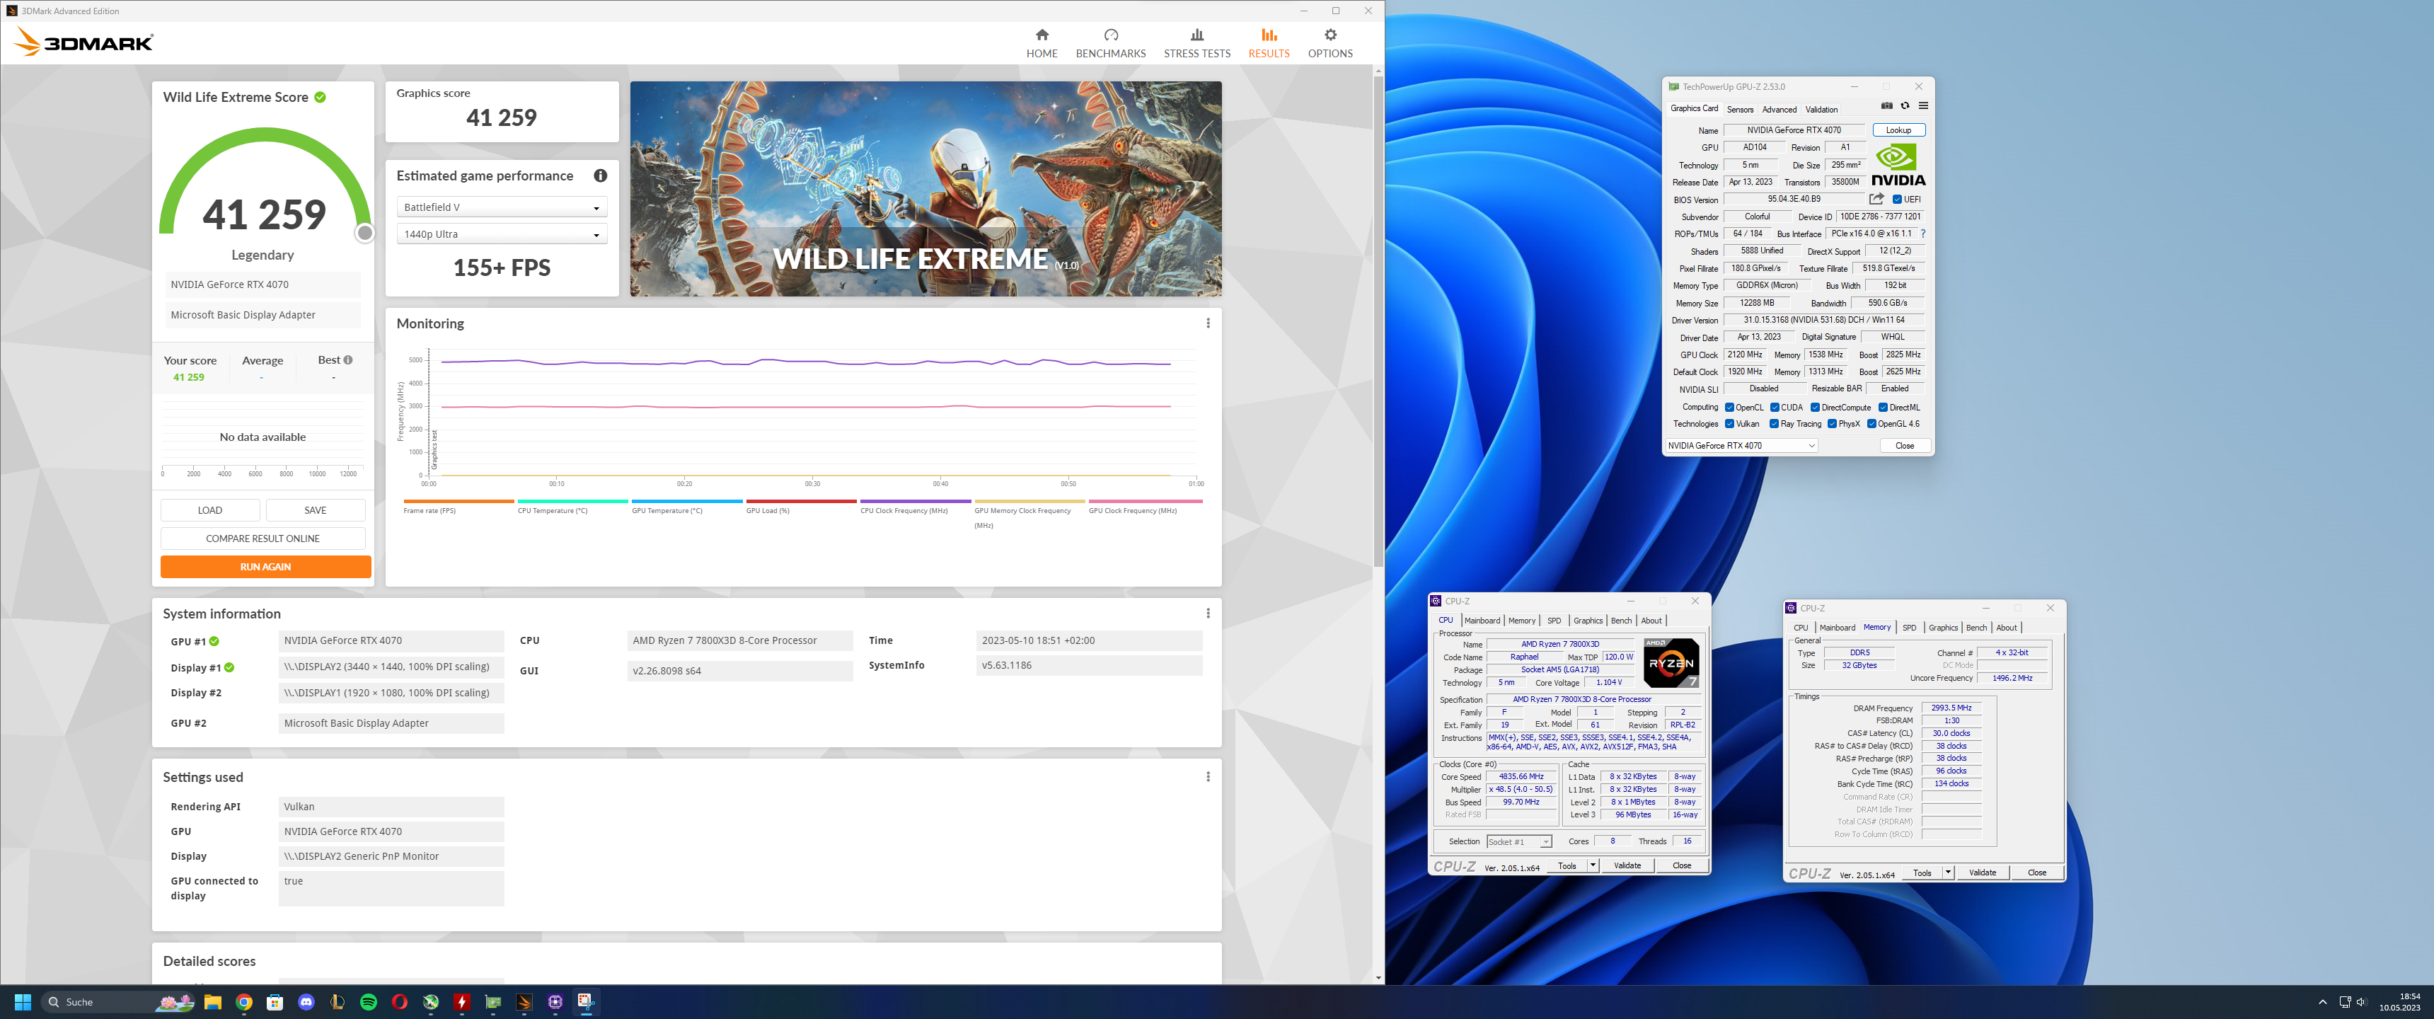Open League of Legends from the taskbar
Image resolution: width=2434 pixels, height=1019 pixels.
coord(338,1002)
